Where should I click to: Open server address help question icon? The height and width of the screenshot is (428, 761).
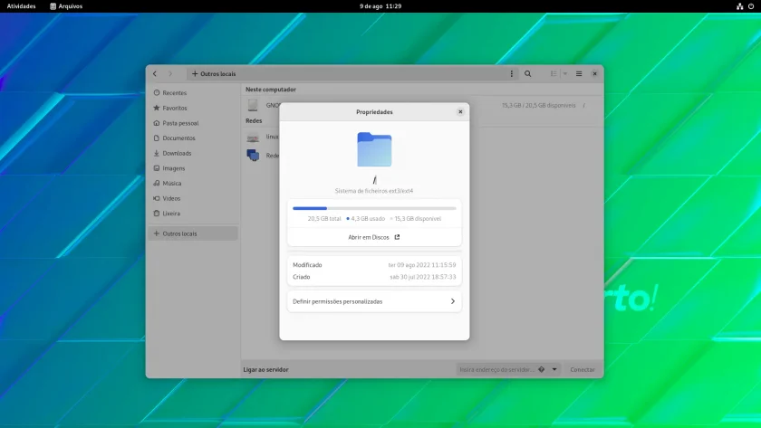tap(541, 369)
